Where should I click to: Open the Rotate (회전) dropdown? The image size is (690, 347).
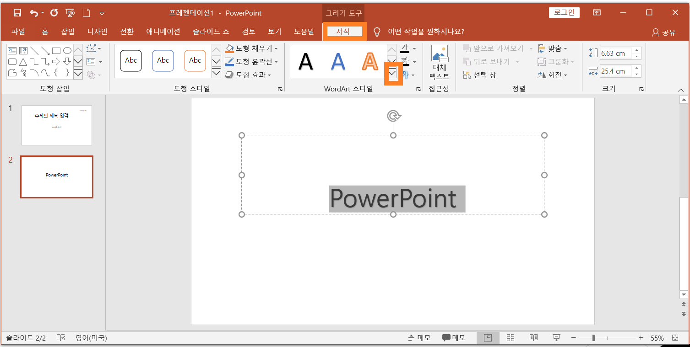pyautogui.click(x=553, y=75)
